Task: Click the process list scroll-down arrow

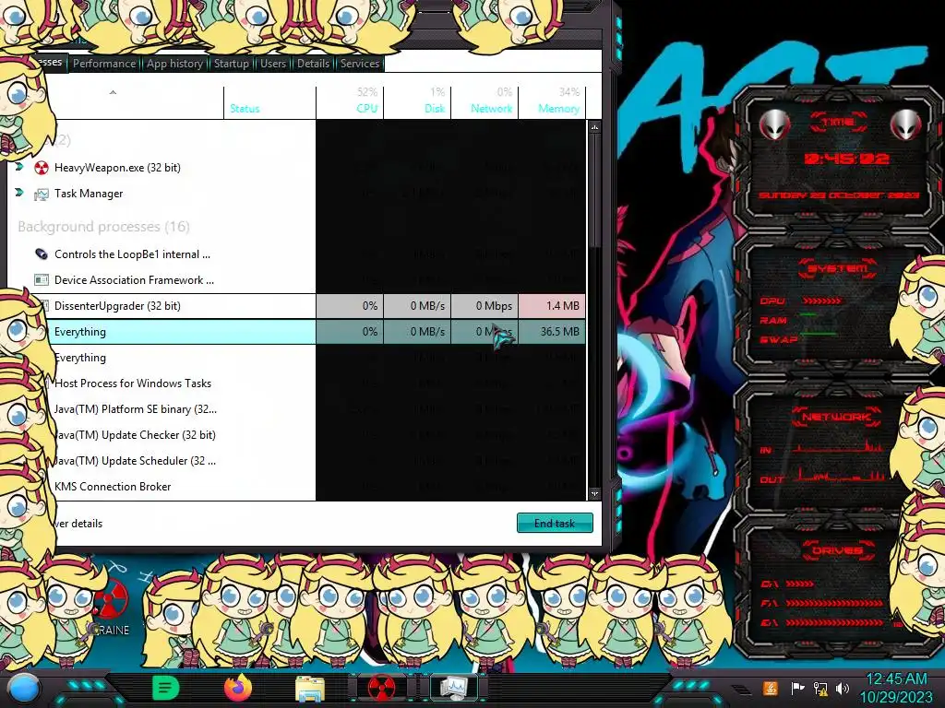Action: coord(595,494)
